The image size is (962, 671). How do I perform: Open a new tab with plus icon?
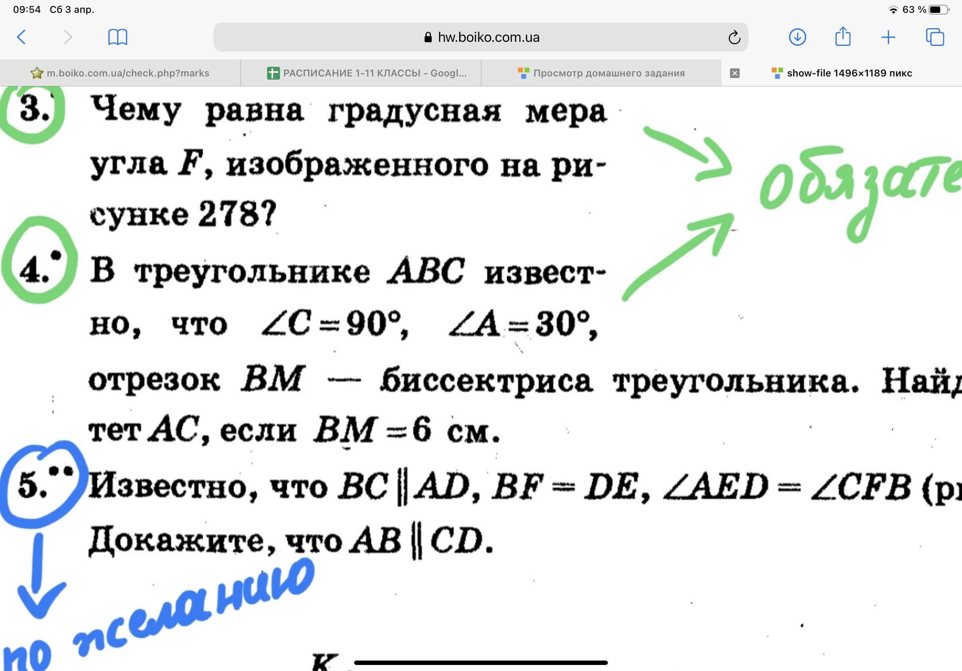pyautogui.click(x=888, y=37)
